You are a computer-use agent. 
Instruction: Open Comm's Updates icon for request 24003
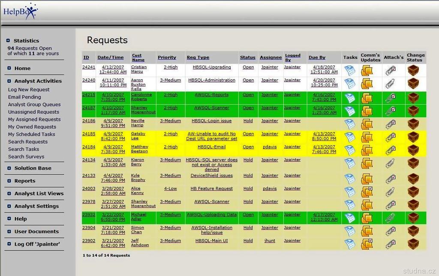367,192
